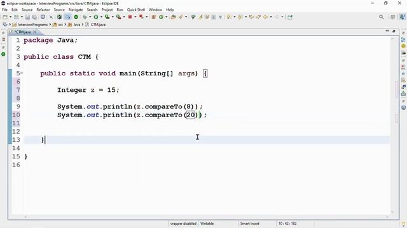The height and width of the screenshot is (228, 407).
Task: Click the light bulb tip icon in status bar
Action: coord(403,224)
